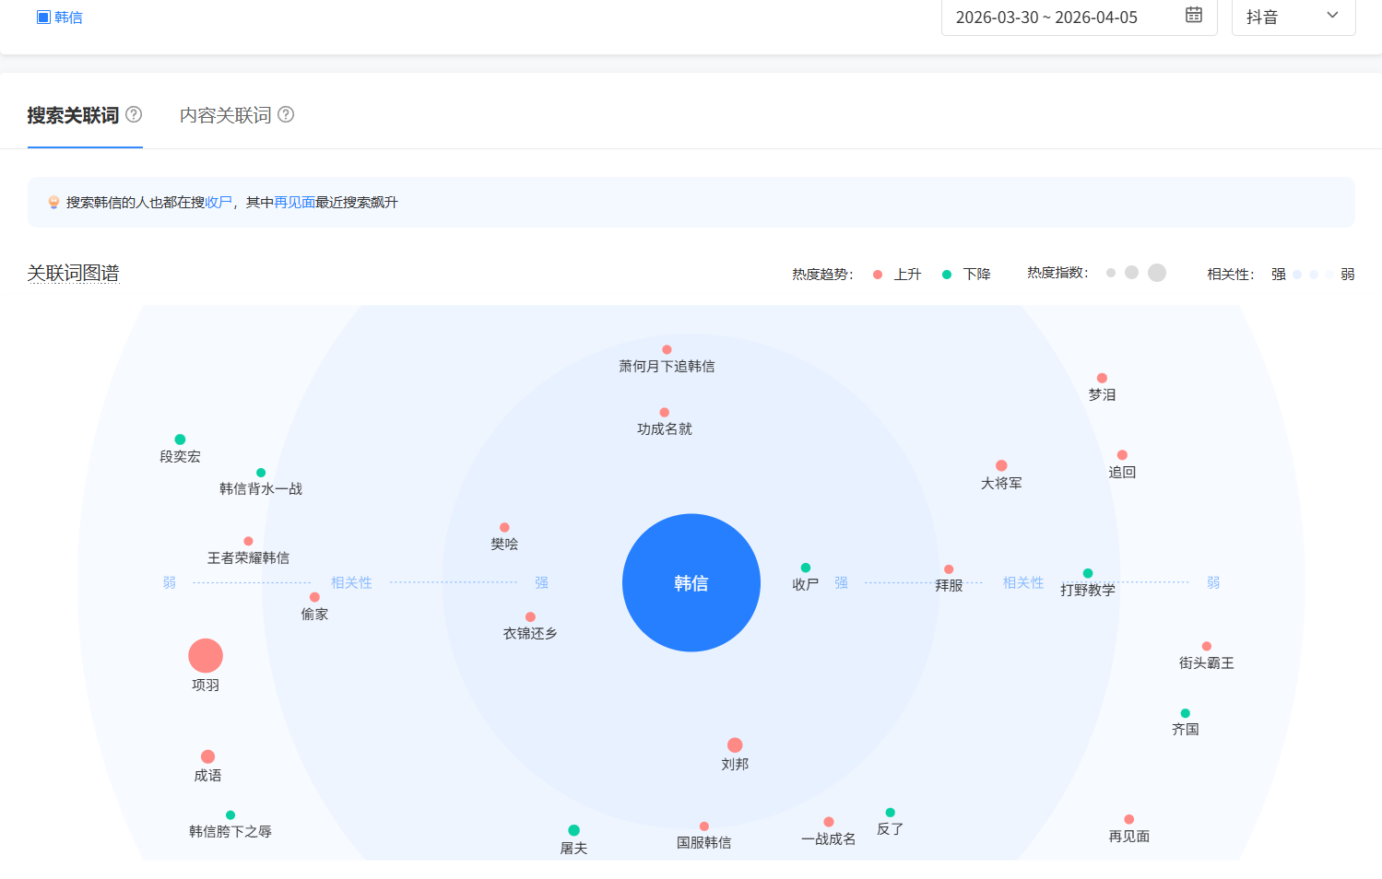Select the 反了 node
This screenshot has height=879, width=1382.
(x=890, y=813)
